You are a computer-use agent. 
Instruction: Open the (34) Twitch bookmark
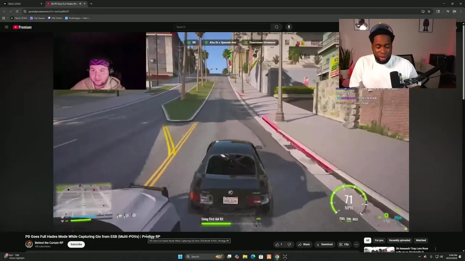55,18
